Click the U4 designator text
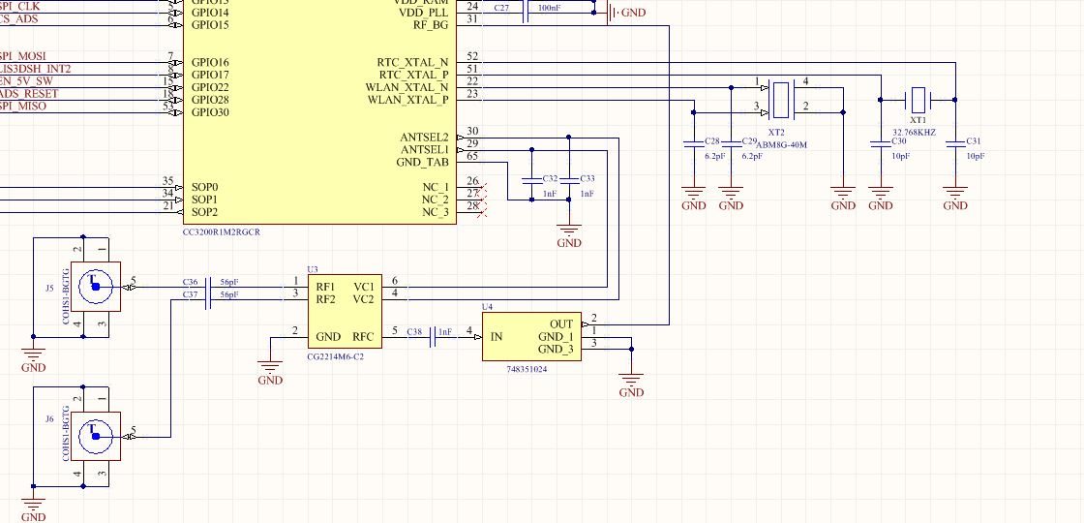This screenshot has width=1084, height=523. click(488, 306)
